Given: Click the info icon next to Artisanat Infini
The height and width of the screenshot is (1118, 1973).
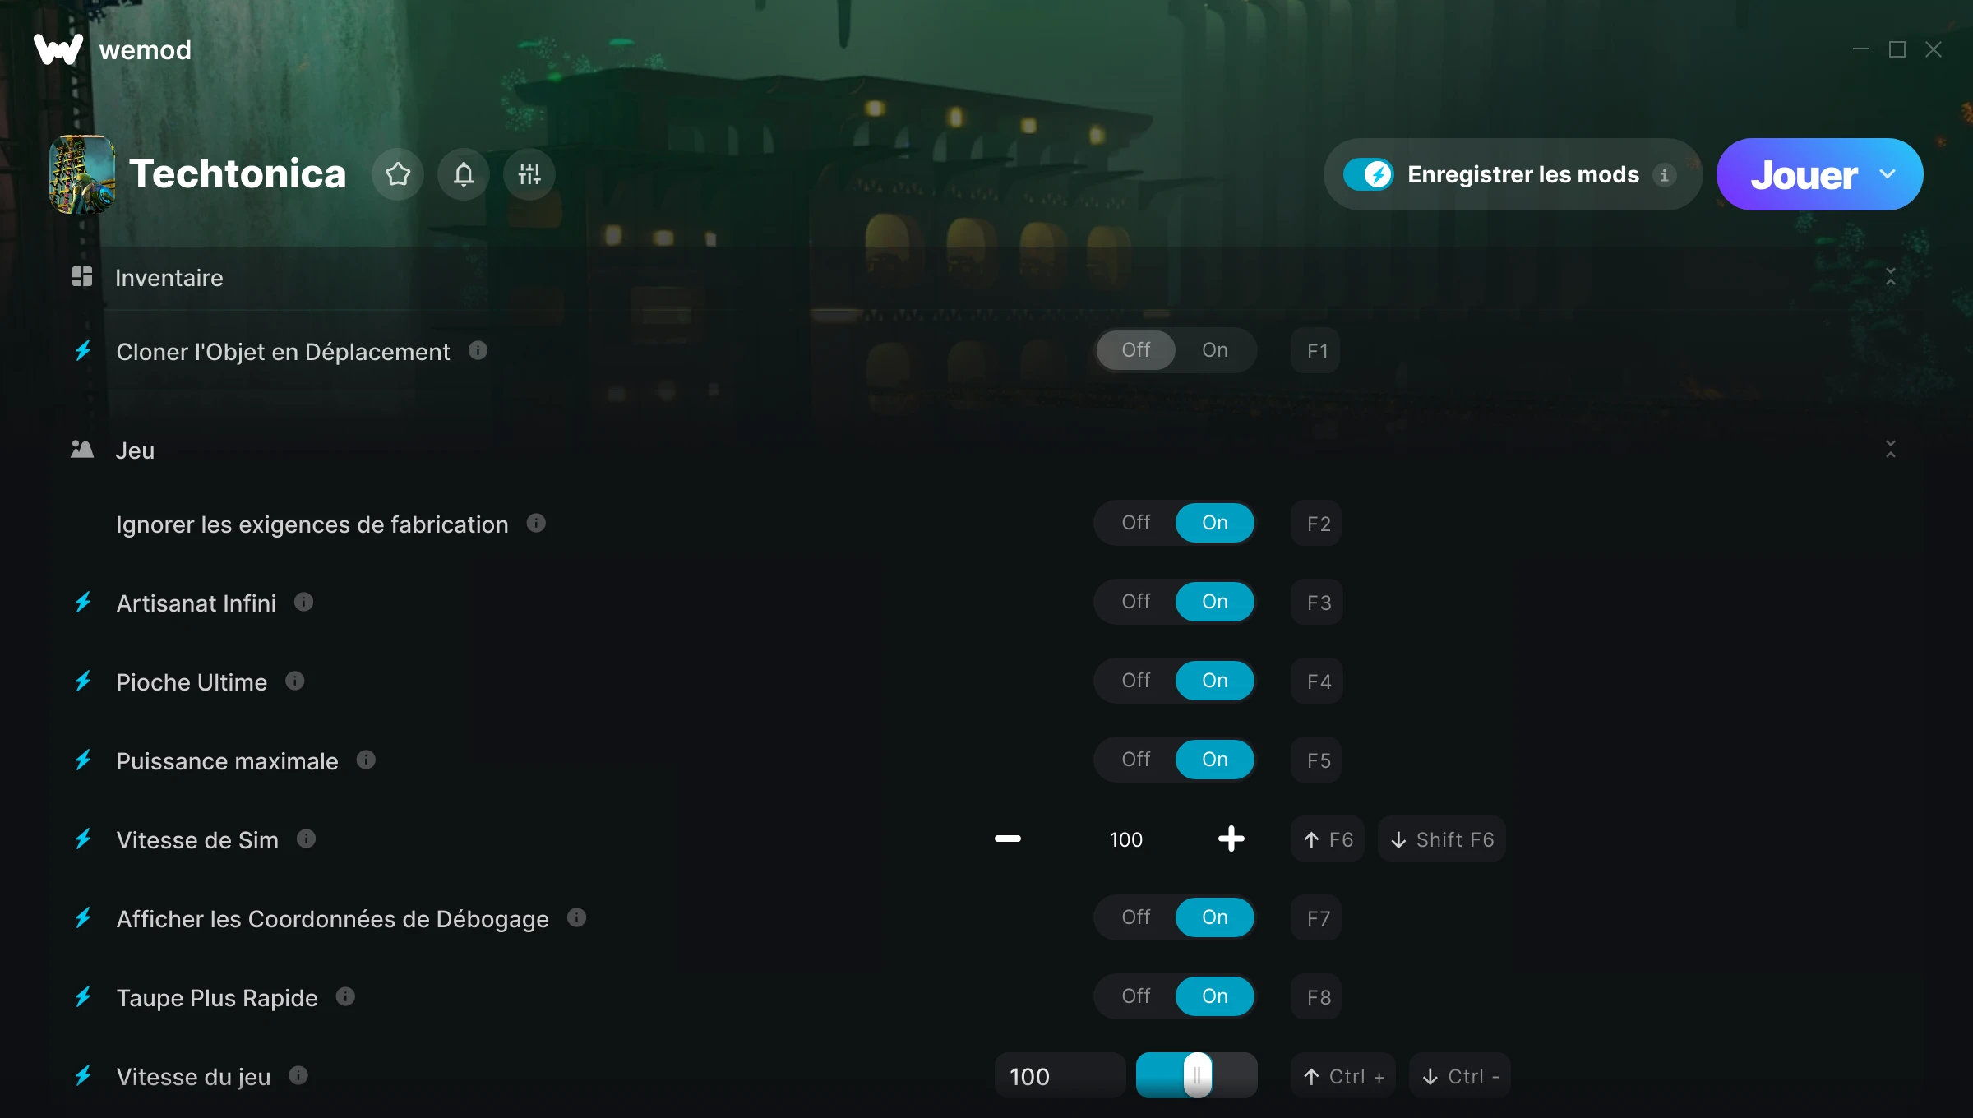Looking at the screenshot, I should pyautogui.click(x=303, y=603).
